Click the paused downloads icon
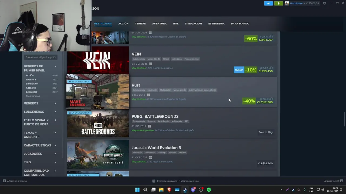The image size is (346, 194). 154,181
